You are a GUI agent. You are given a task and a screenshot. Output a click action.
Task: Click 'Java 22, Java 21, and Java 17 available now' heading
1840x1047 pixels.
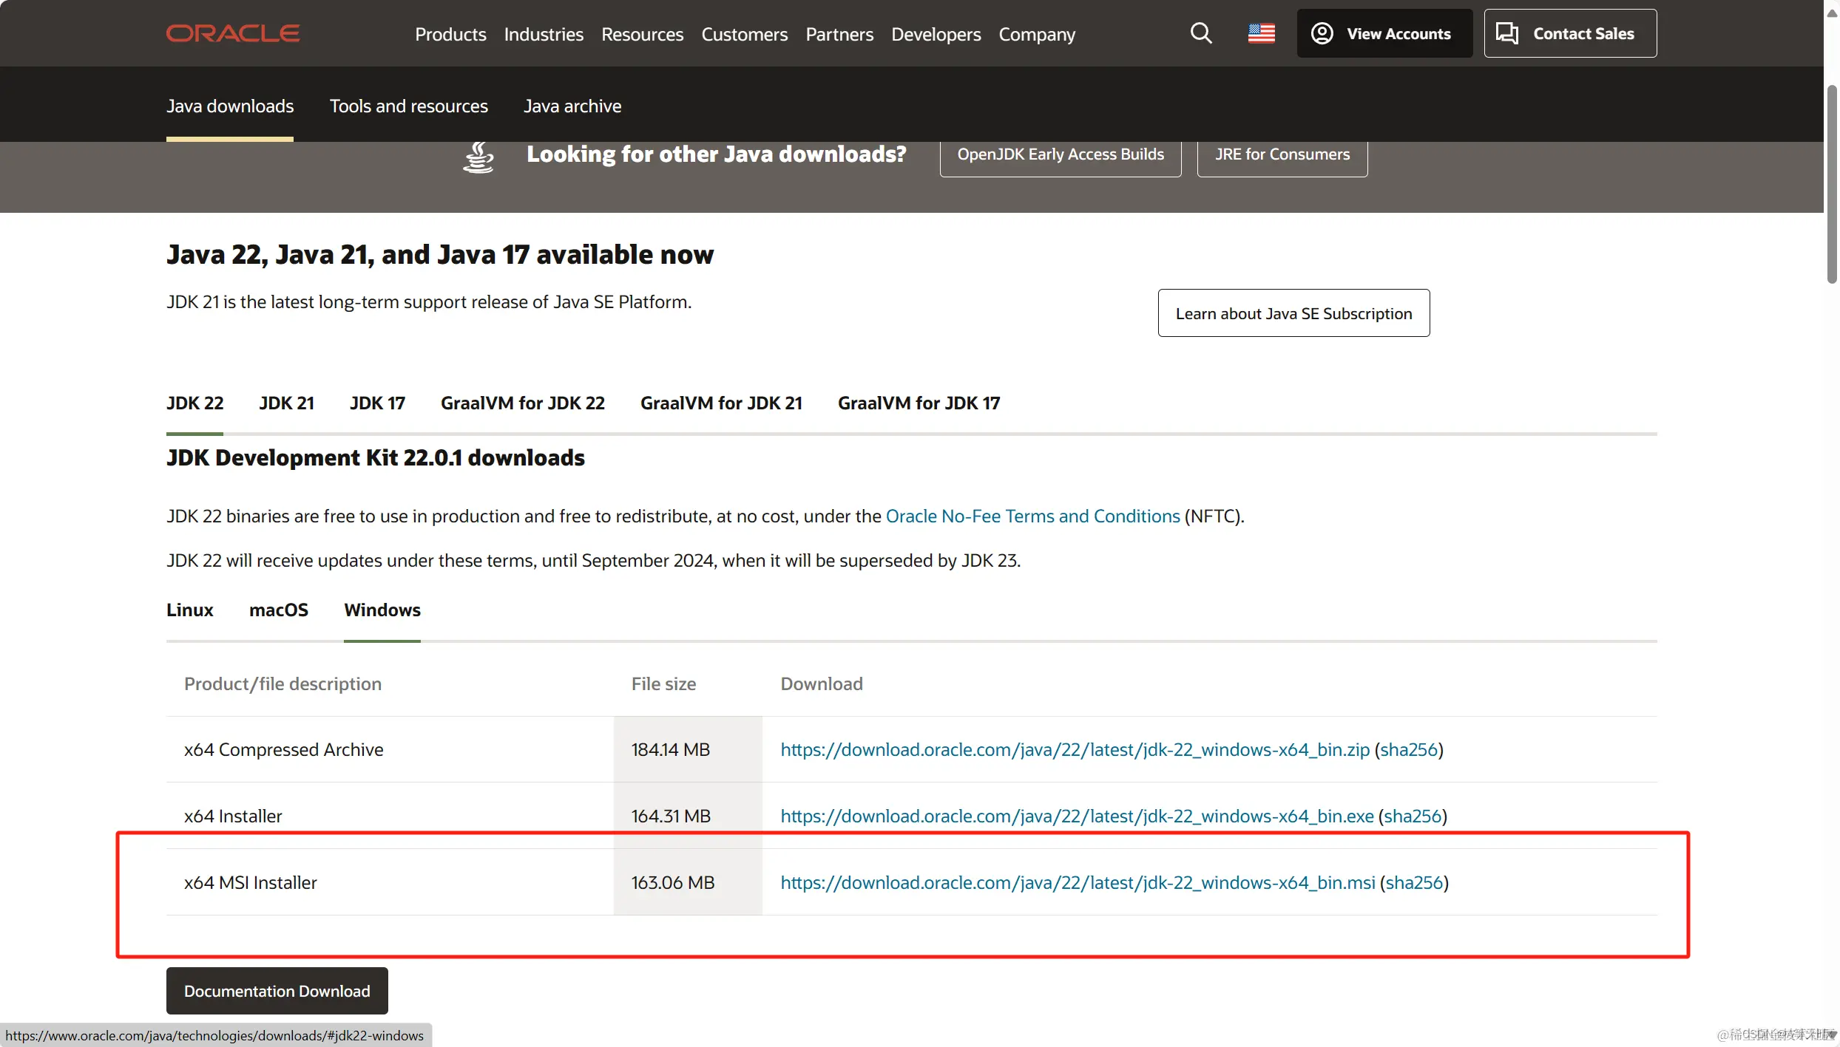(439, 254)
